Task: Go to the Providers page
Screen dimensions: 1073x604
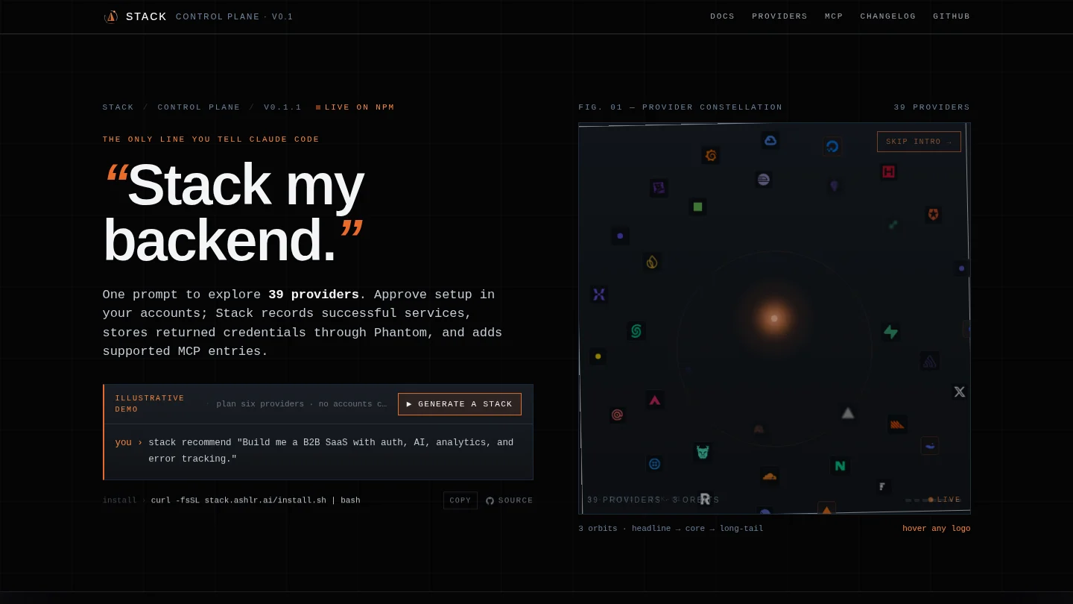Action: (779, 16)
